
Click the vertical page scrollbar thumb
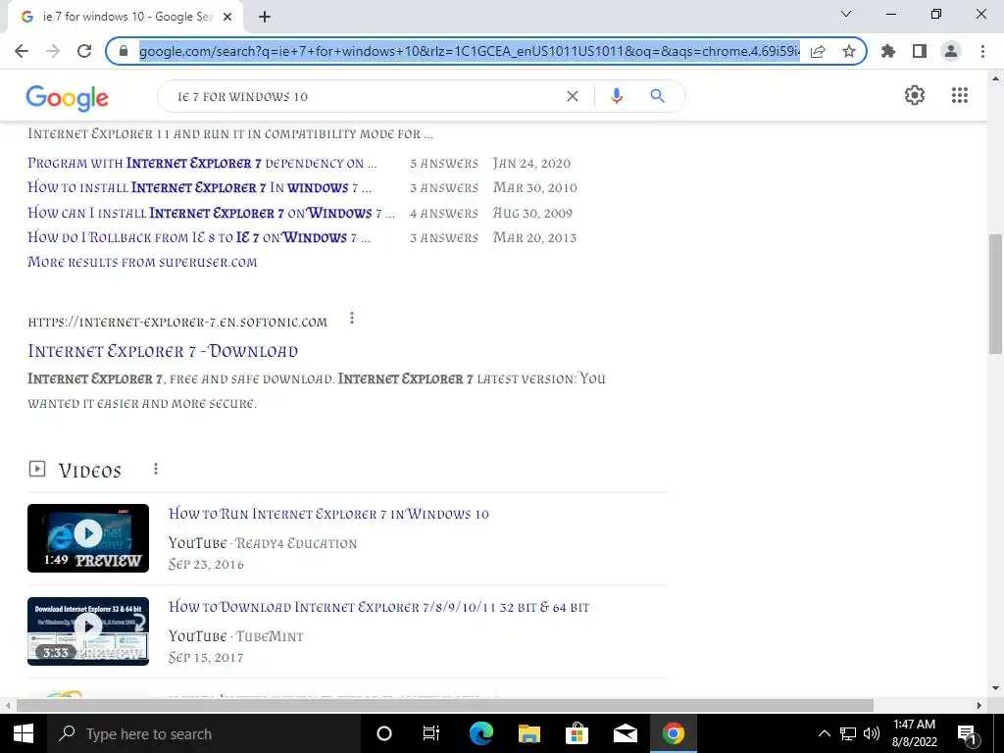click(x=995, y=293)
